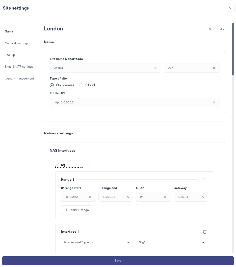Clear the Gateway value 10.70.0.1
This screenshot has height=267, width=236.
[203, 197]
